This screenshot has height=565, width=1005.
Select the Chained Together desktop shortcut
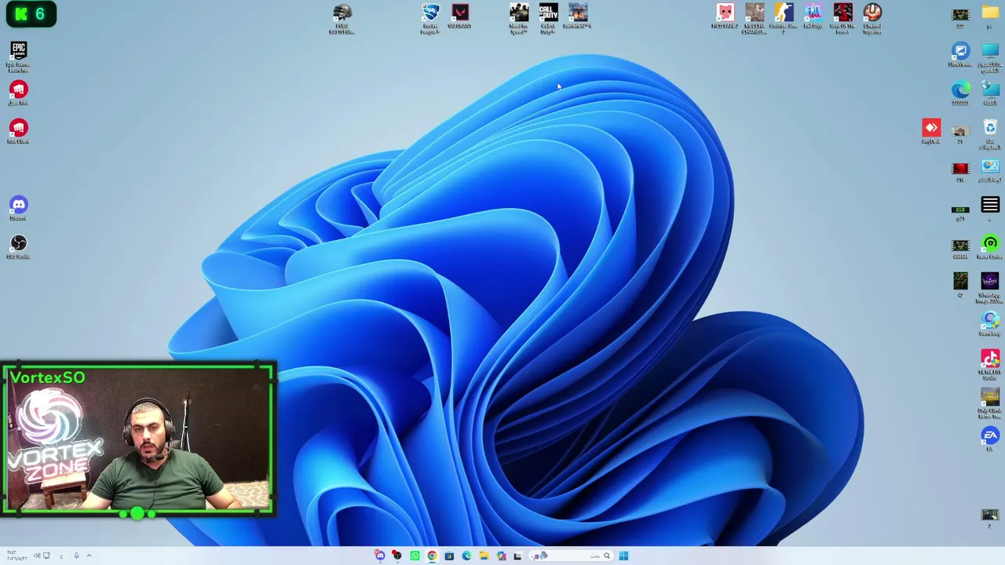(x=872, y=19)
